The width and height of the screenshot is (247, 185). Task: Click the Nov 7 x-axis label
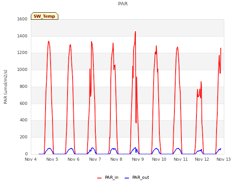pyautogui.click(x=95, y=159)
